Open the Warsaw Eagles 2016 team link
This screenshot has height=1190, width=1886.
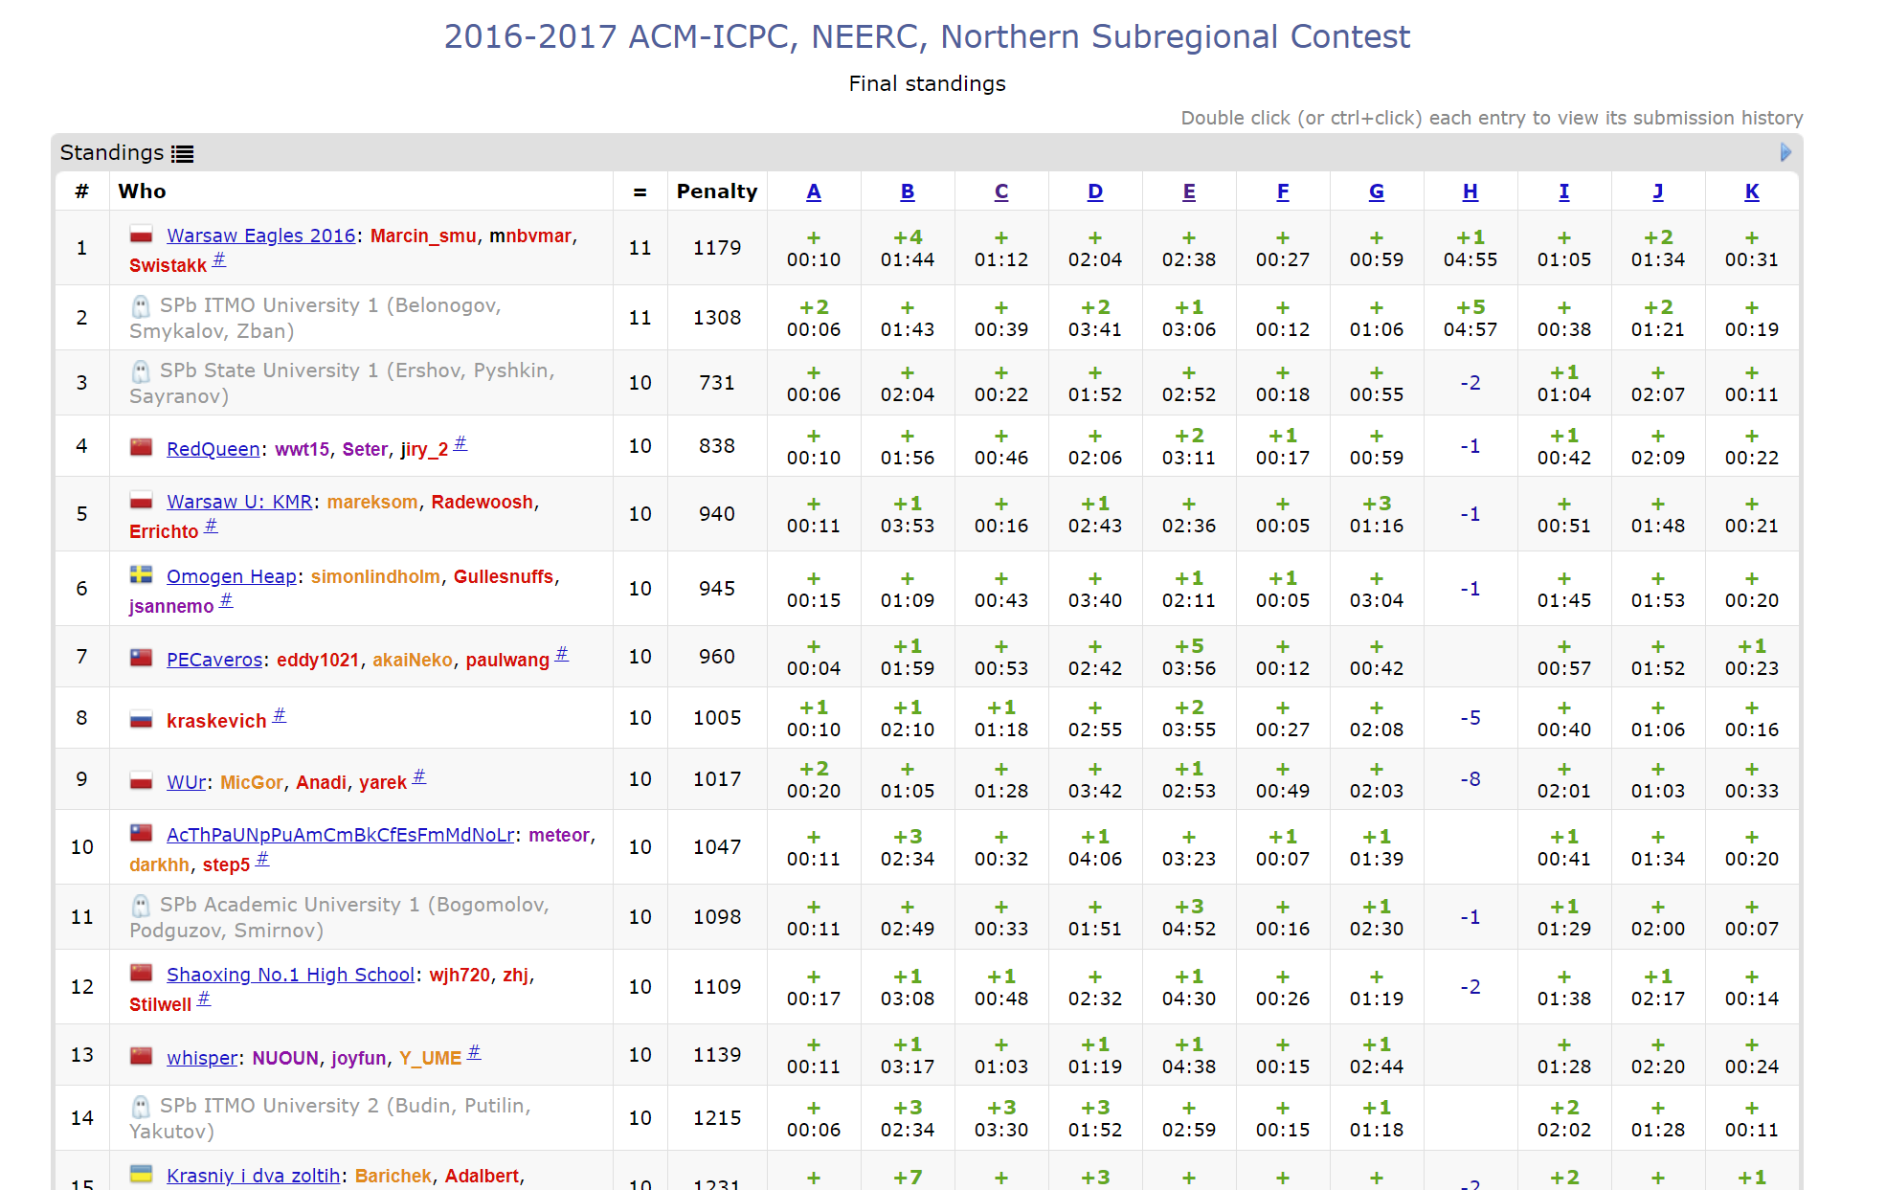260,236
